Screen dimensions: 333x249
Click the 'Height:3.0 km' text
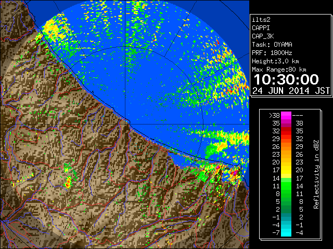(275, 61)
